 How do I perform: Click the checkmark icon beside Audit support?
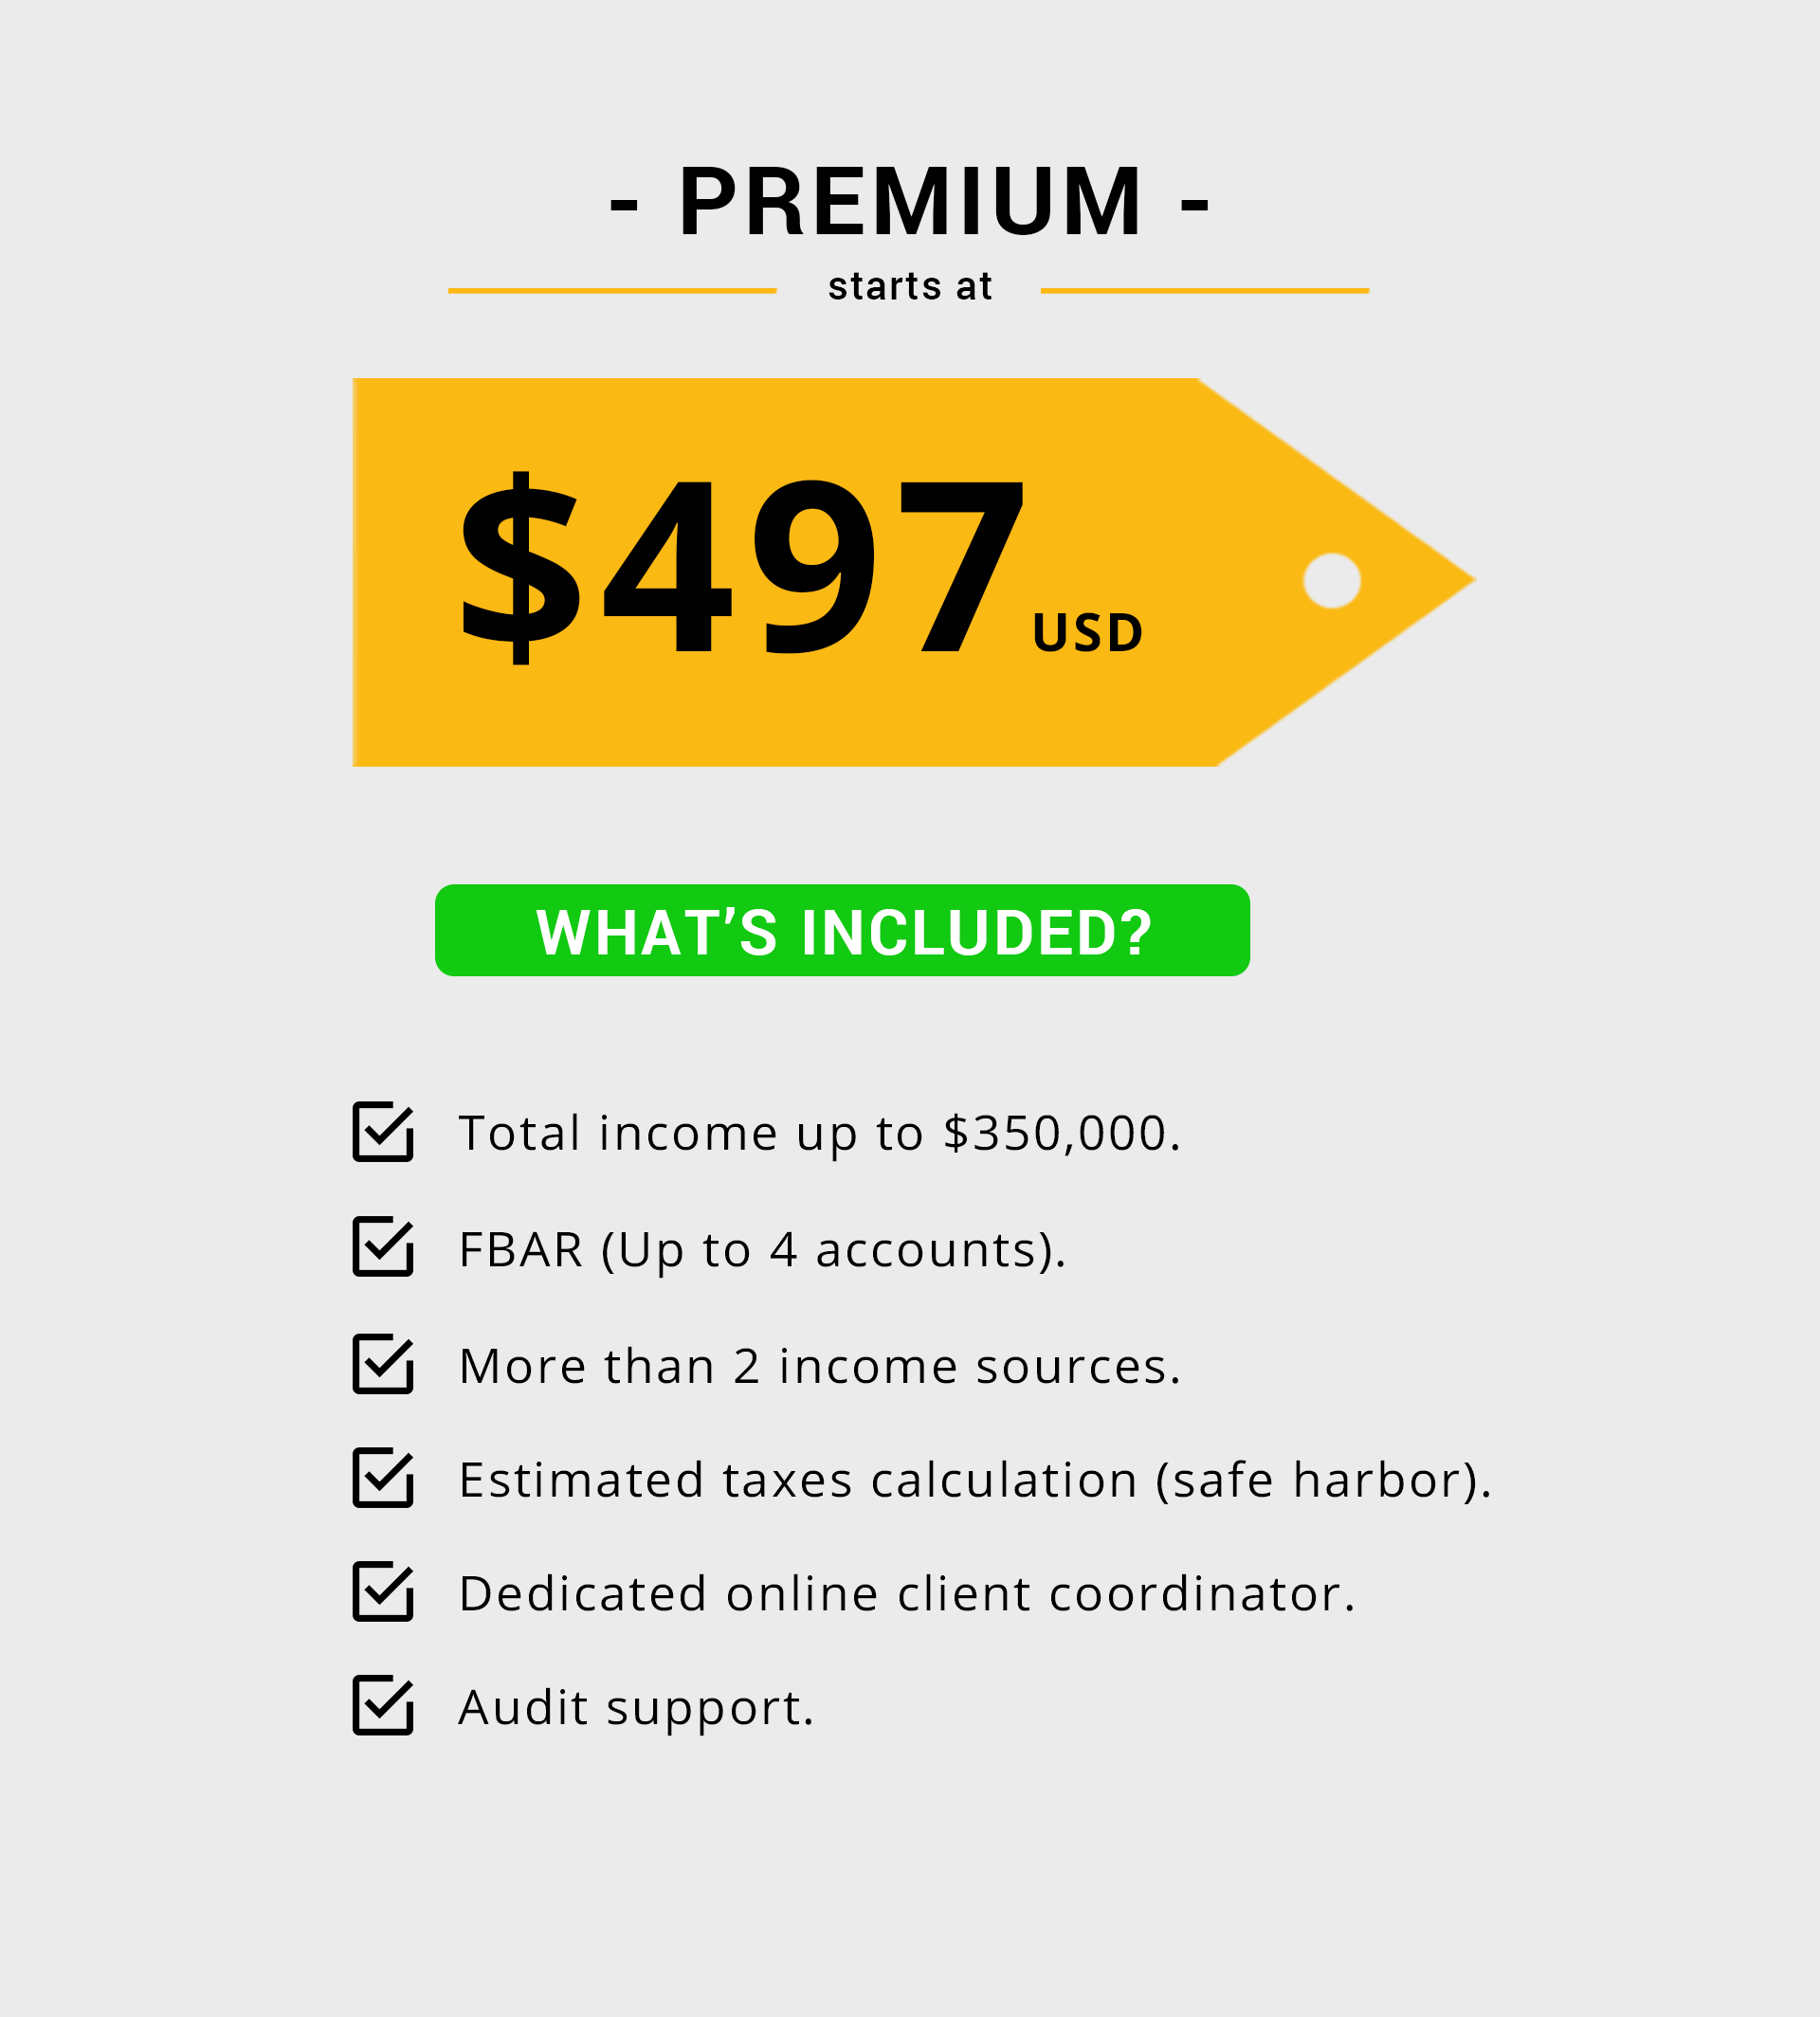383,1705
